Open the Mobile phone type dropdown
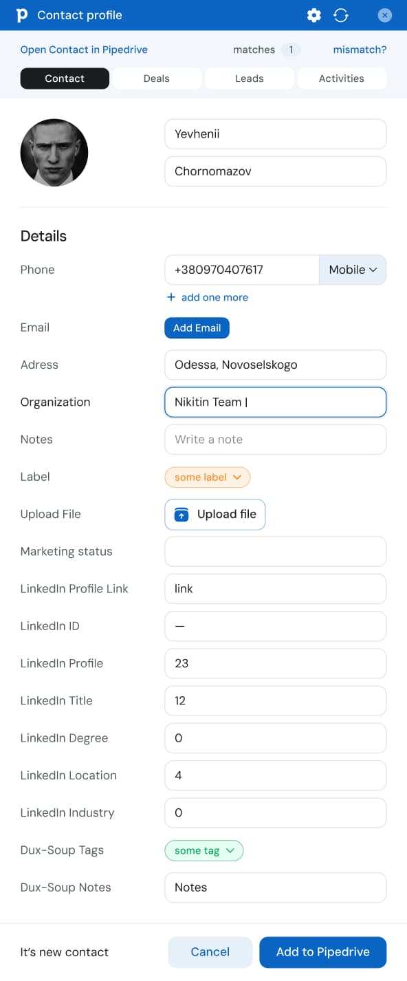Viewport: 407px width, 981px height. tap(352, 270)
